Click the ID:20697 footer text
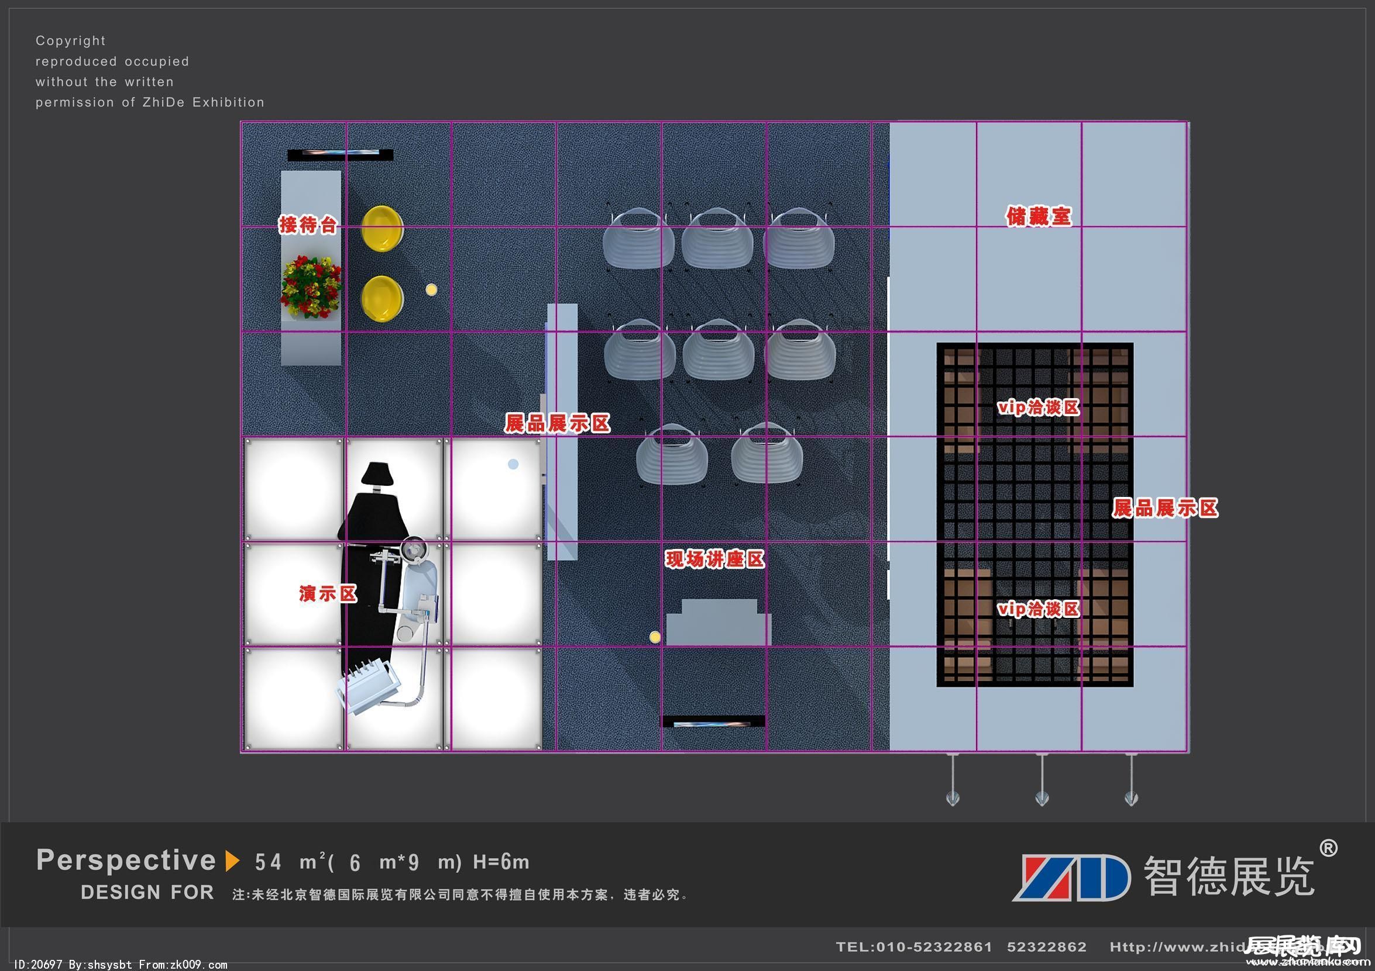This screenshot has height=971, width=1375. pos(37,964)
